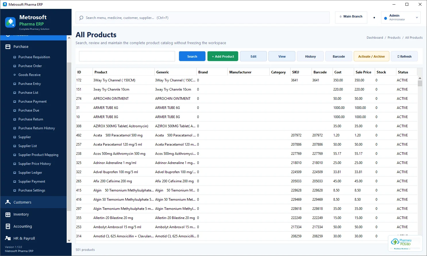Click the Purchase Requisition bullet icon
427x256 pixels.
(15, 57)
